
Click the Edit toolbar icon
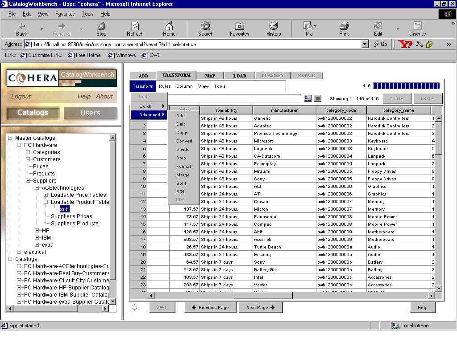[x=378, y=26]
